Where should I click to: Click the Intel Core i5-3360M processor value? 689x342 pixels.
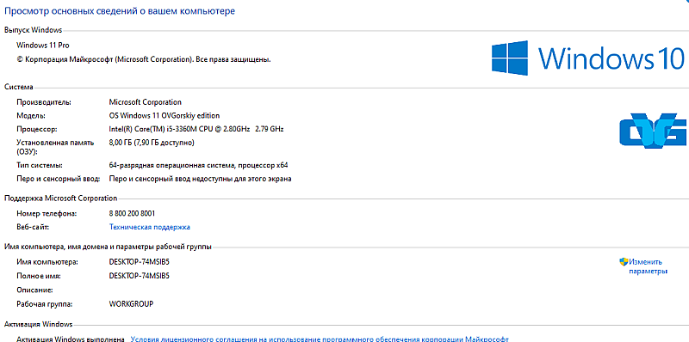(x=196, y=129)
